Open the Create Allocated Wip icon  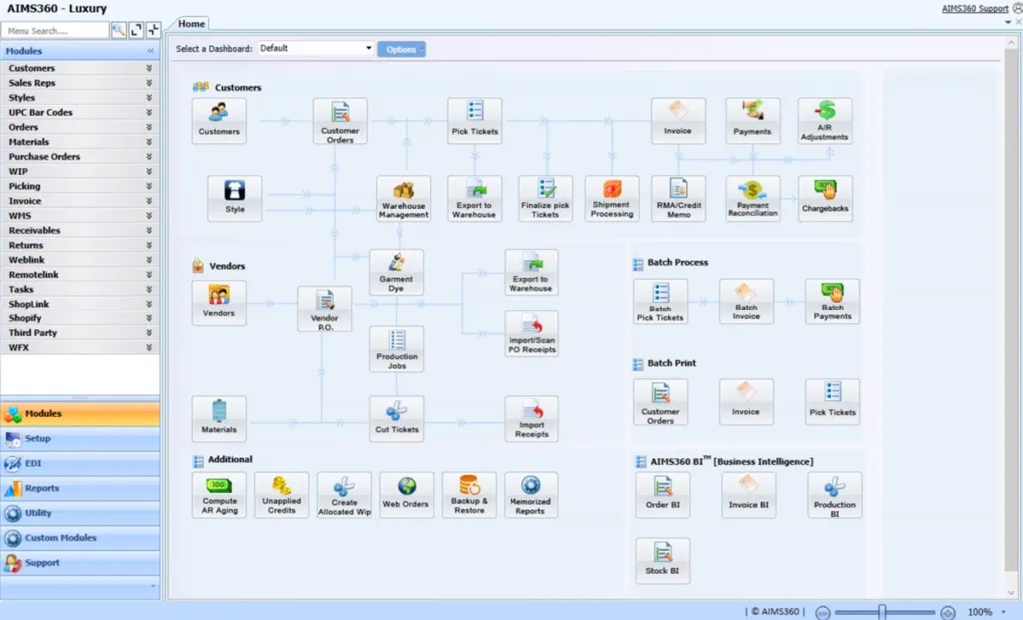(x=344, y=495)
